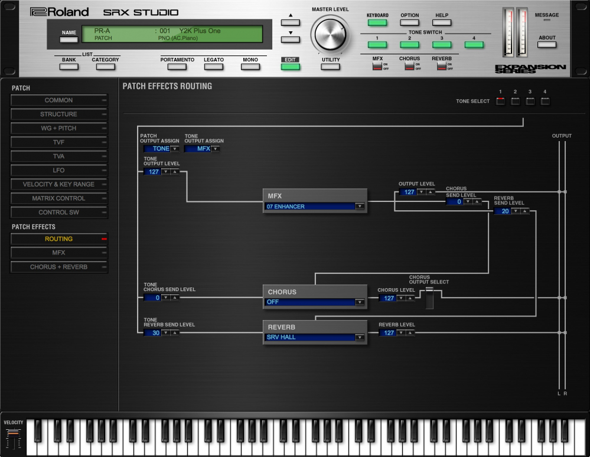Increase the Tone Output Level value
The width and height of the screenshot is (590, 457).
point(174,172)
